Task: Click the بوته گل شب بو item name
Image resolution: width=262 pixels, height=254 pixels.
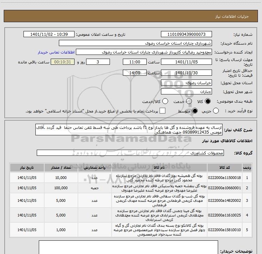Action: tap(159, 200)
